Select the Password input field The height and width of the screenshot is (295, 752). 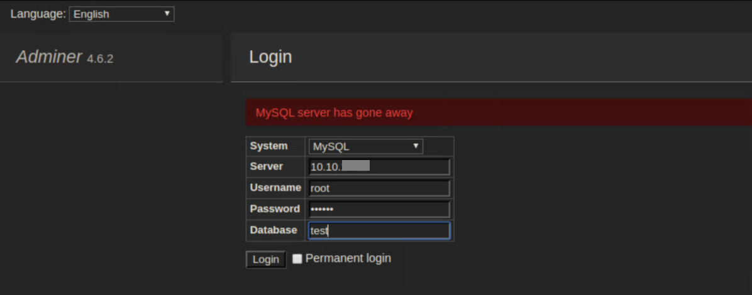pos(379,209)
